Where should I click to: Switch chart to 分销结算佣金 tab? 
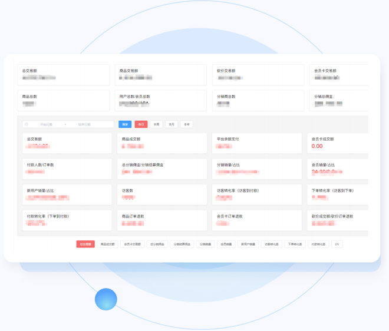pos(182,244)
